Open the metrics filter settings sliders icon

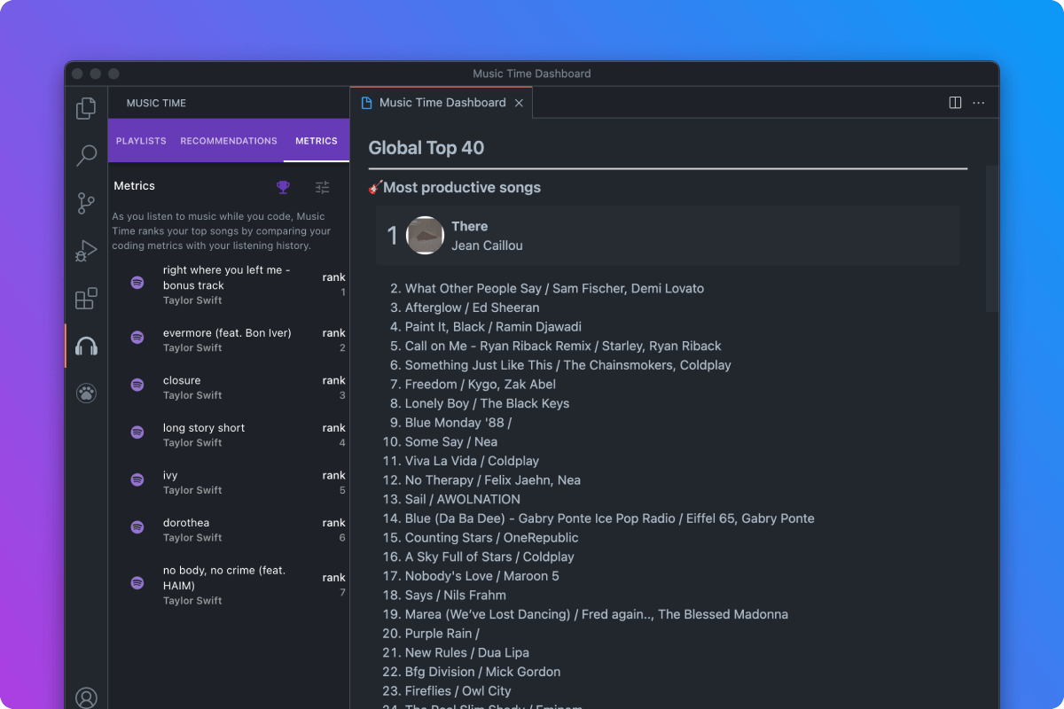322,187
